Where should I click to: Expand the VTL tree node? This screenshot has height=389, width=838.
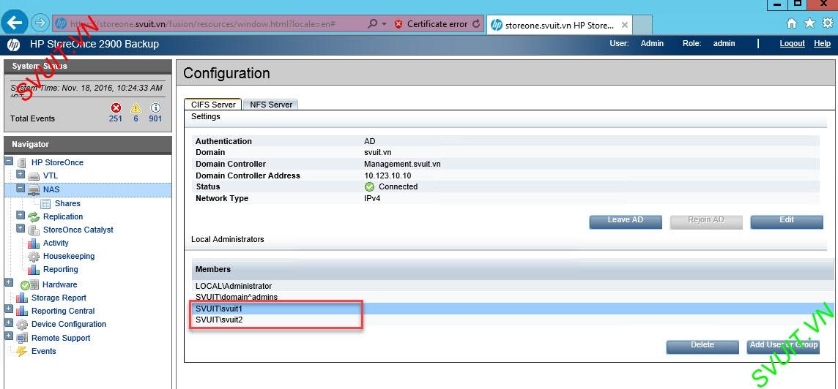click(x=21, y=175)
